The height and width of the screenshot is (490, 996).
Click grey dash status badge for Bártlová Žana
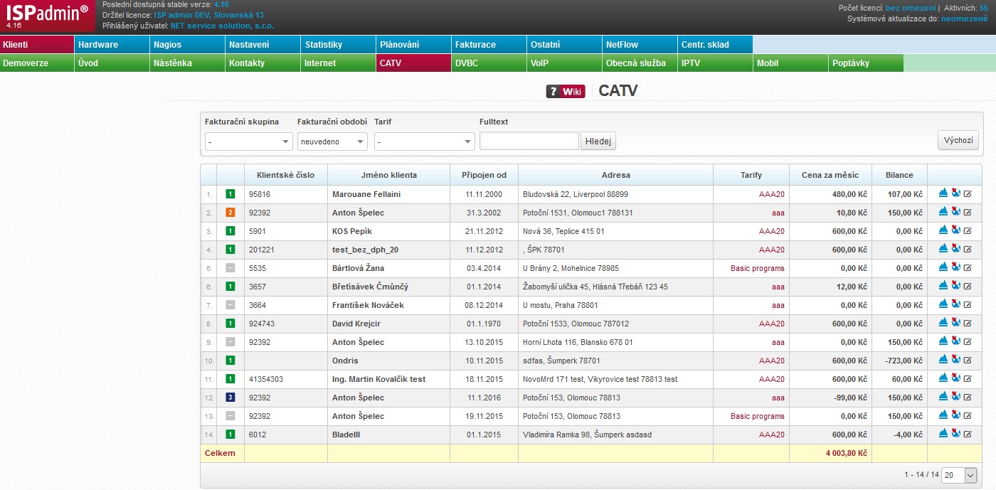pyautogui.click(x=230, y=267)
